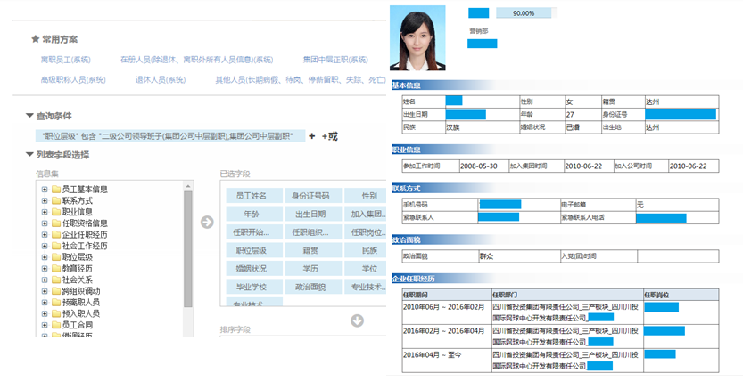Screen dimensions: 743x381
Task: Click the '+或' add OR condition icon
Action: pyautogui.click(x=330, y=136)
